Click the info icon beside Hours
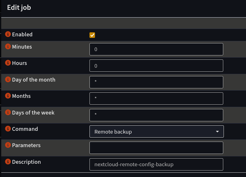The image size is (246, 177). 8,63
